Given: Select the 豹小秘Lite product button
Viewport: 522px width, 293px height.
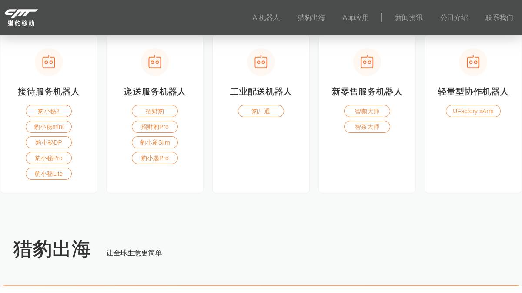Looking at the screenshot, I should tap(49, 174).
